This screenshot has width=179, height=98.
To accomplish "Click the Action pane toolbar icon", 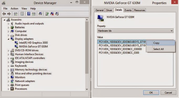I will (34, 14).
